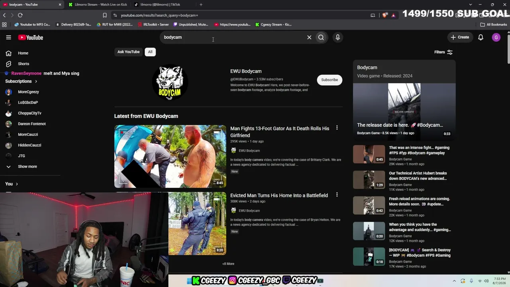Open the YouTube notifications bell
The height and width of the screenshot is (287, 510).
click(481, 37)
